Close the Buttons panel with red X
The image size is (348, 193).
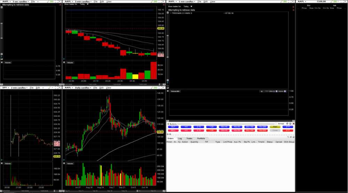[294, 124]
